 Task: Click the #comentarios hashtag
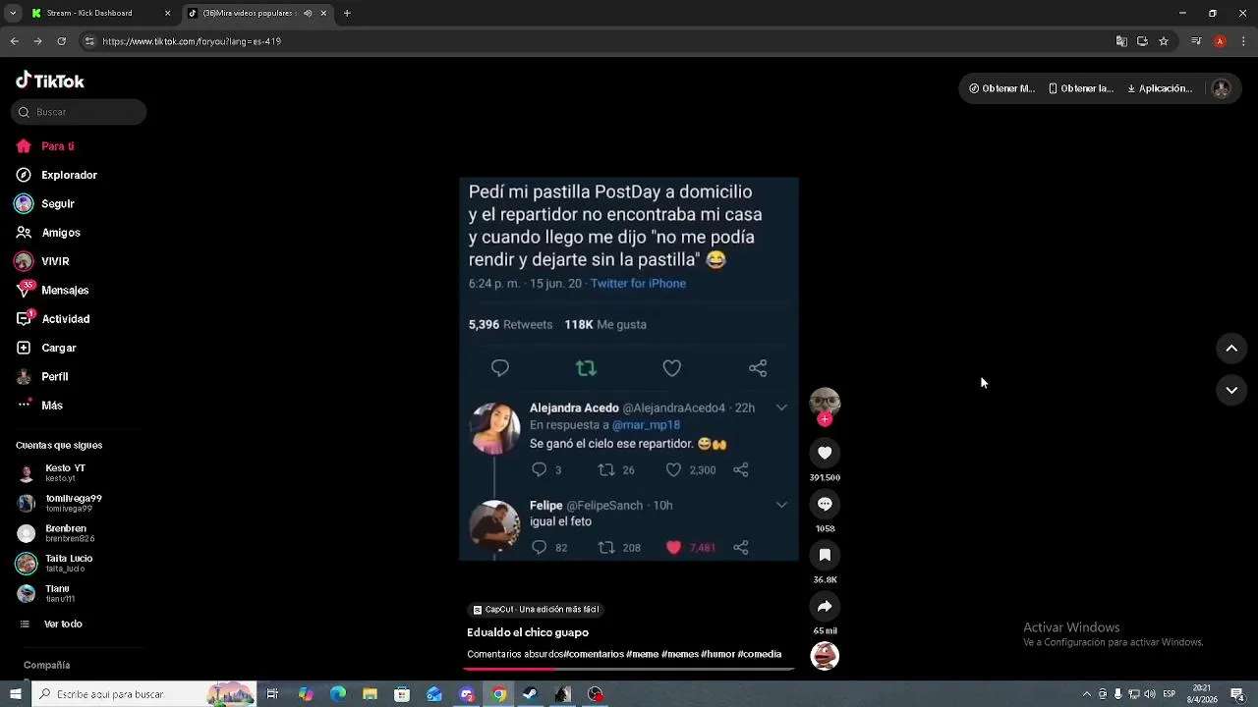point(594,654)
